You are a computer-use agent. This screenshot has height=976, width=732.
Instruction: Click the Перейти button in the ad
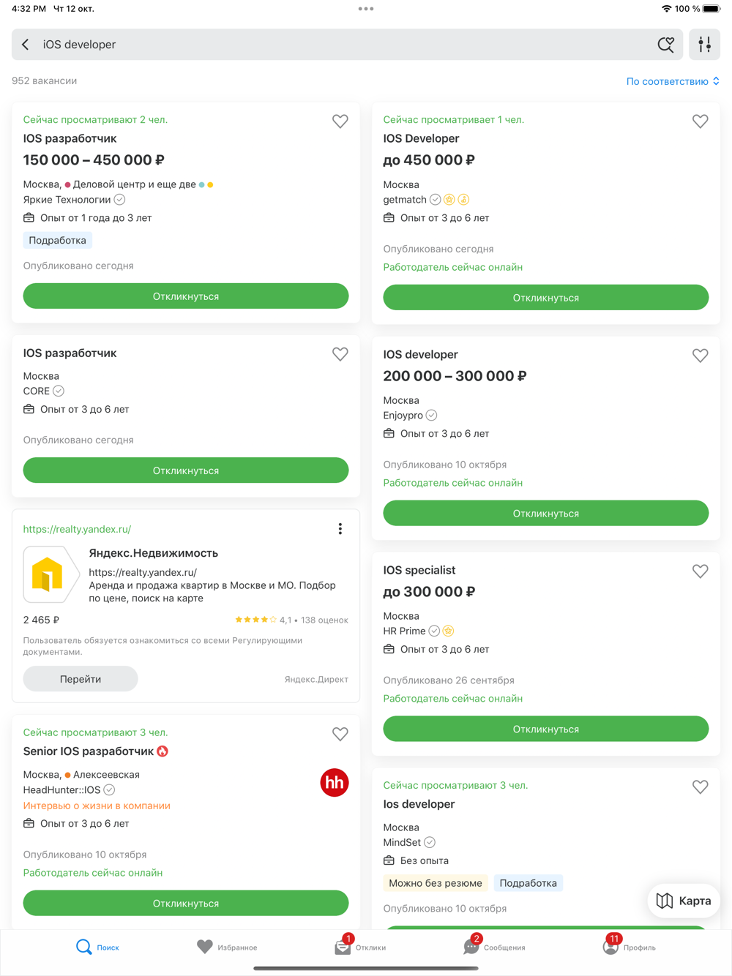[81, 679]
